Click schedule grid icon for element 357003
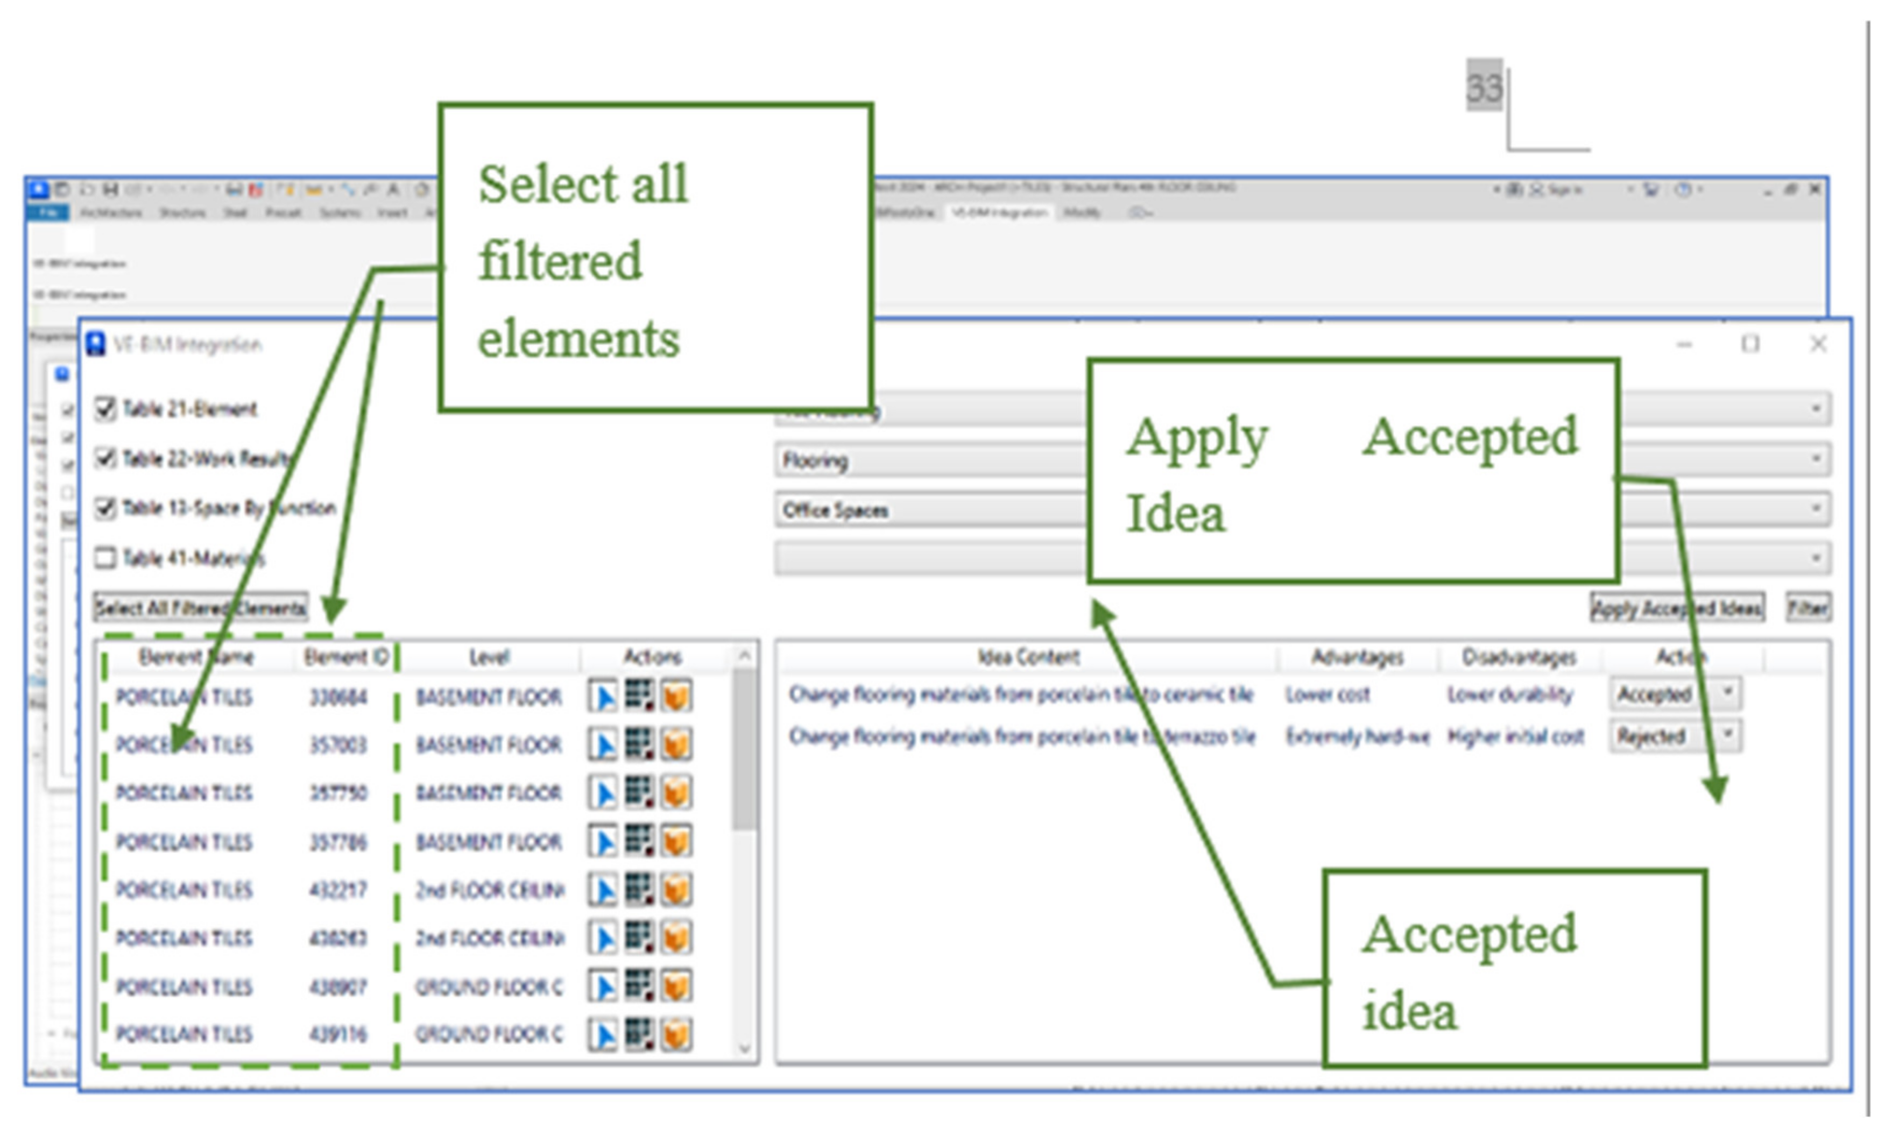 pyautogui.click(x=639, y=744)
